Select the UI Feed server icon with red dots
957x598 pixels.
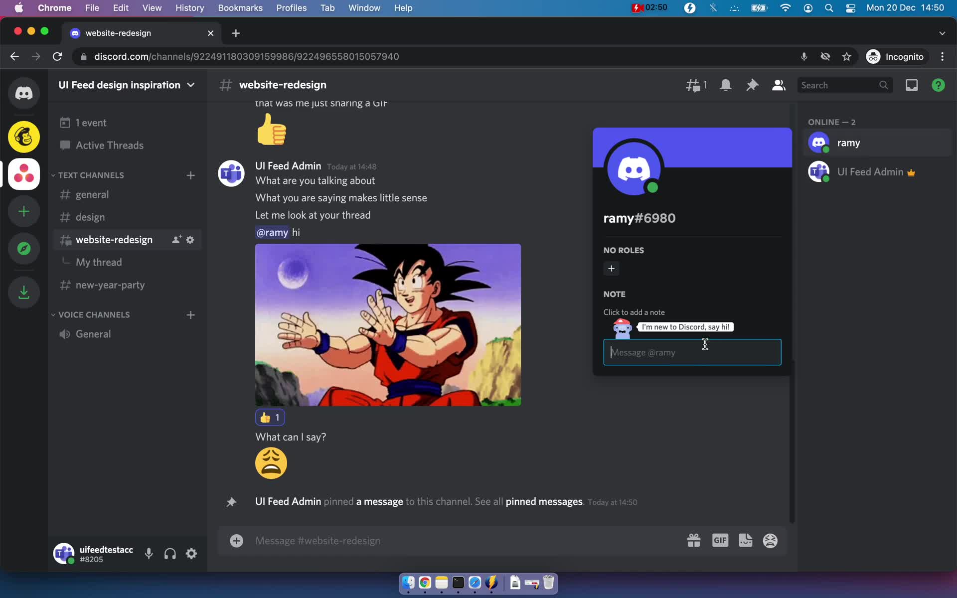23,174
